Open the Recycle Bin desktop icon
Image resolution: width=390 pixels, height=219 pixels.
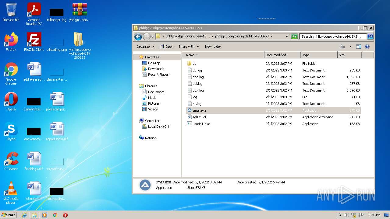[11, 12]
